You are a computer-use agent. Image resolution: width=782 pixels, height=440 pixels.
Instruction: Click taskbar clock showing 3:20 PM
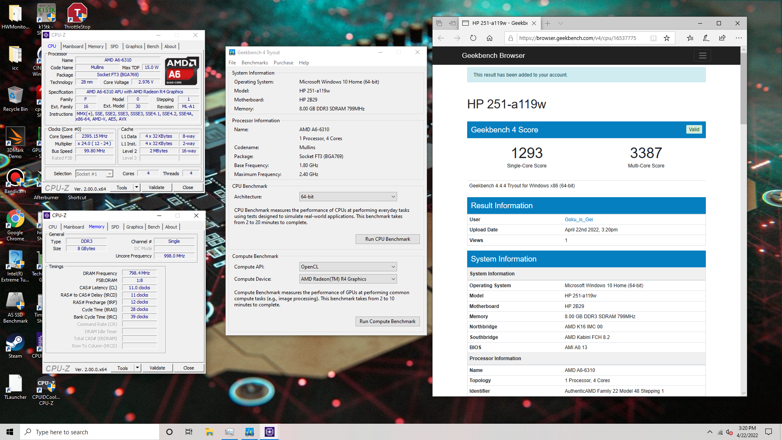coord(747,432)
